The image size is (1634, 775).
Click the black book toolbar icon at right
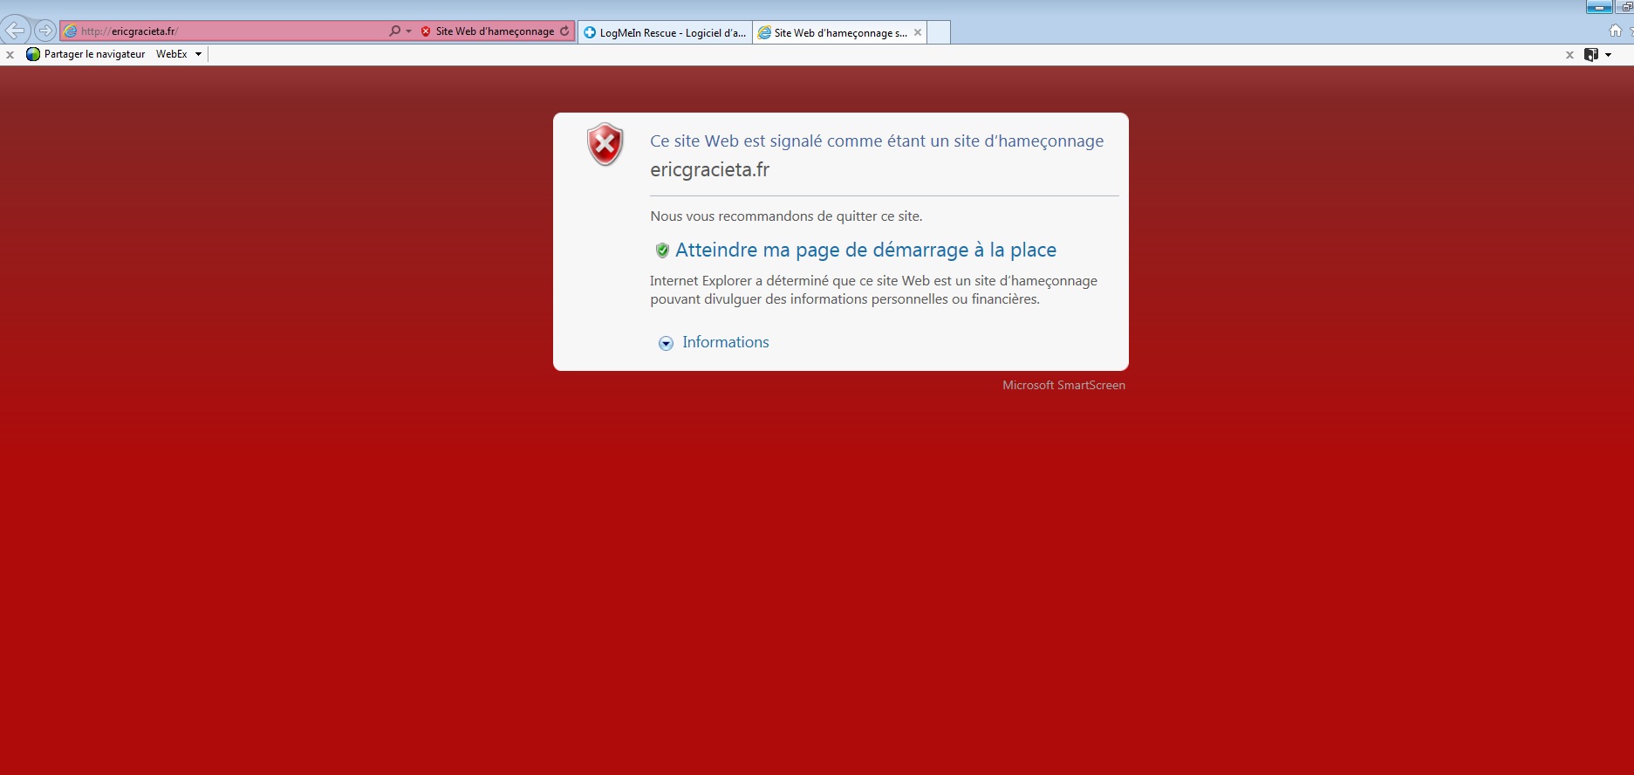[1591, 54]
